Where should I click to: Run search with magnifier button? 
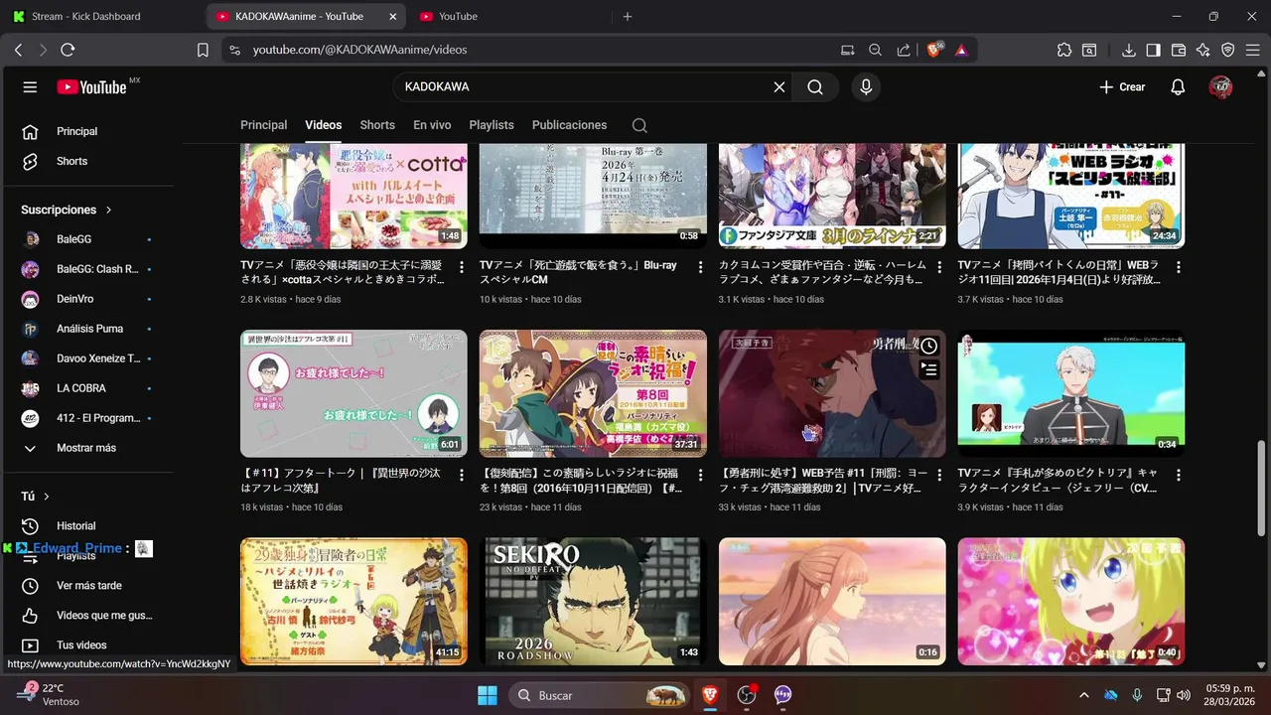[x=815, y=87]
